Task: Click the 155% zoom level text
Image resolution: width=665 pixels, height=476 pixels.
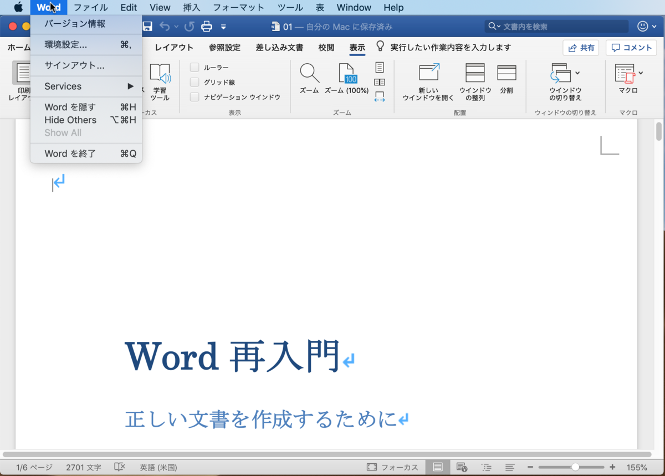Action: (x=637, y=467)
